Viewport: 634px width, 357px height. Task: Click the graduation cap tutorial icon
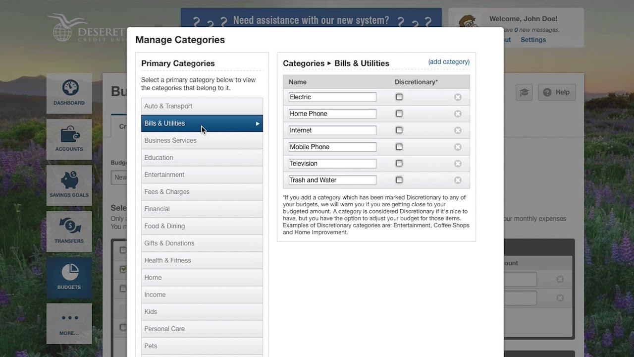[524, 92]
